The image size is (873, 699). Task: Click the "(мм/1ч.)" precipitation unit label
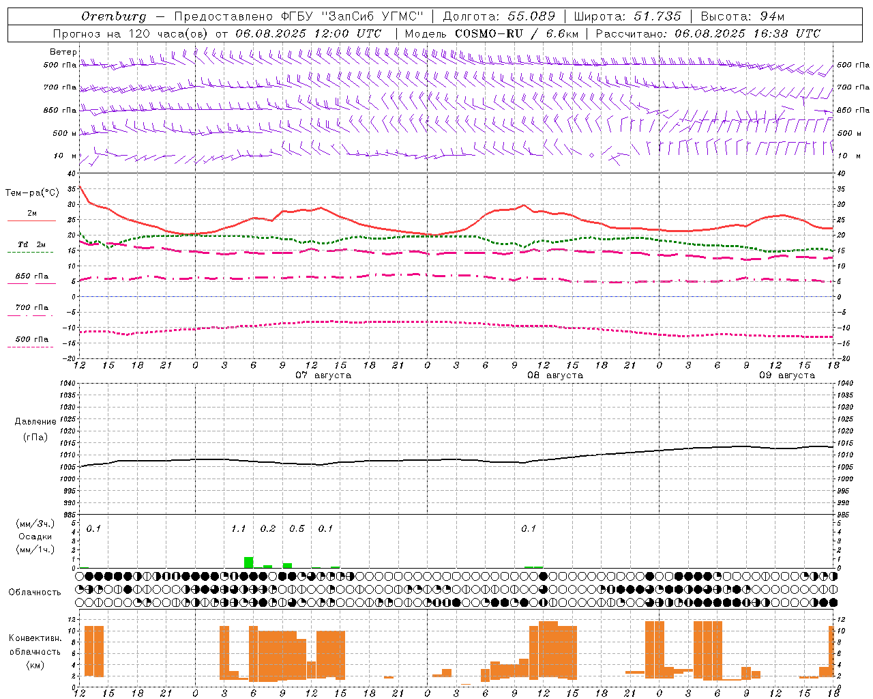(x=35, y=550)
